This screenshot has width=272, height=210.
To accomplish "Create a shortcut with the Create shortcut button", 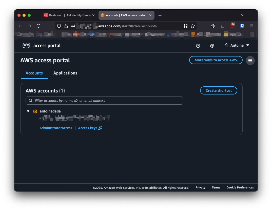I will click(218, 90).
